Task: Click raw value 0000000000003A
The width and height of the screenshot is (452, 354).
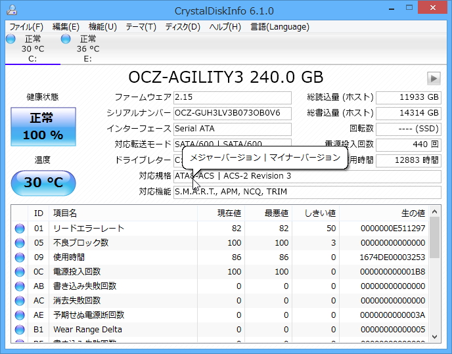Action: [393, 315]
